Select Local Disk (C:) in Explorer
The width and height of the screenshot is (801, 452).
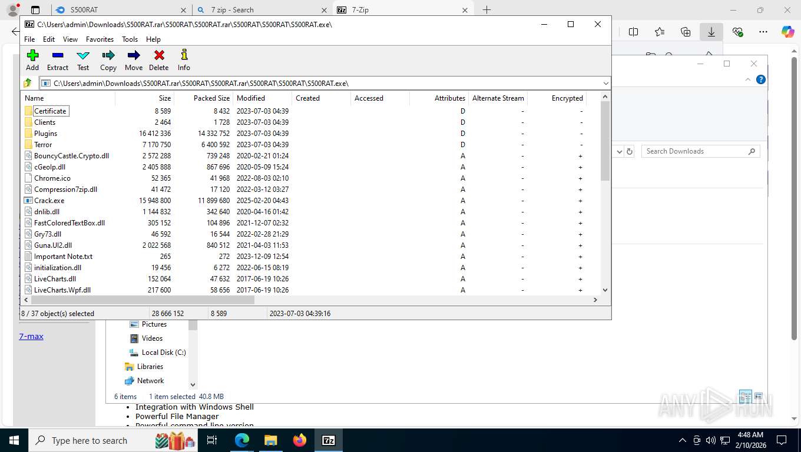[157, 353]
